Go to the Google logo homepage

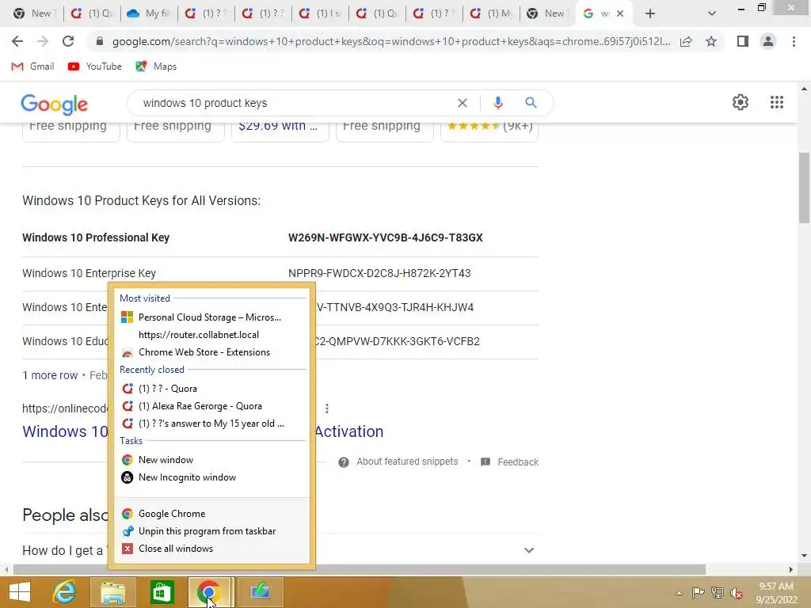point(55,104)
